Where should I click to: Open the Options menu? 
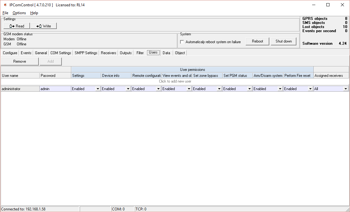(19, 13)
